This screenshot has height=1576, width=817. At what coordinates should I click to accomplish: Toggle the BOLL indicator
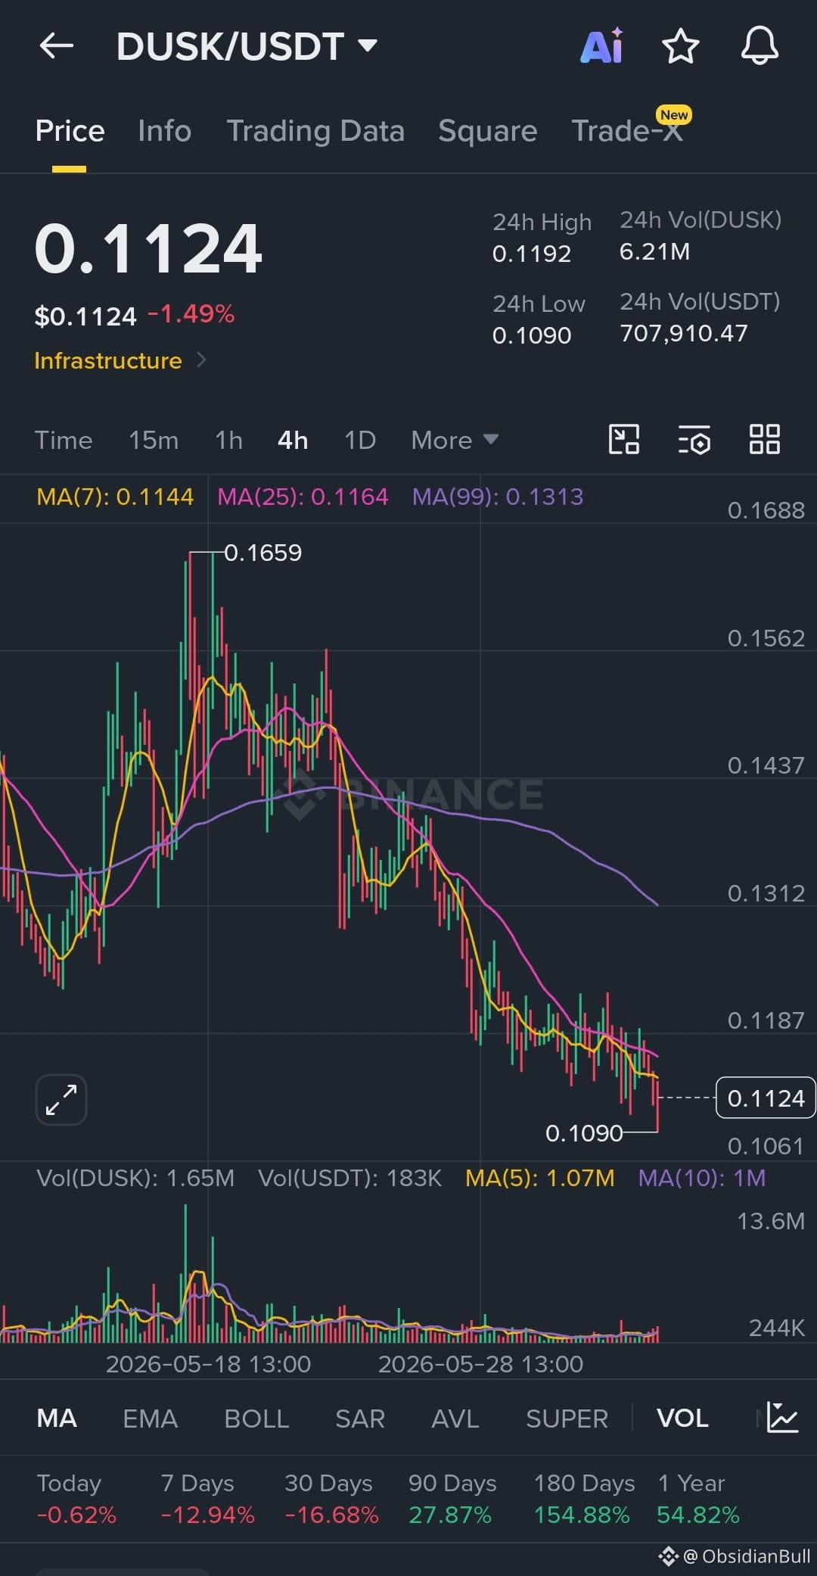click(256, 1418)
